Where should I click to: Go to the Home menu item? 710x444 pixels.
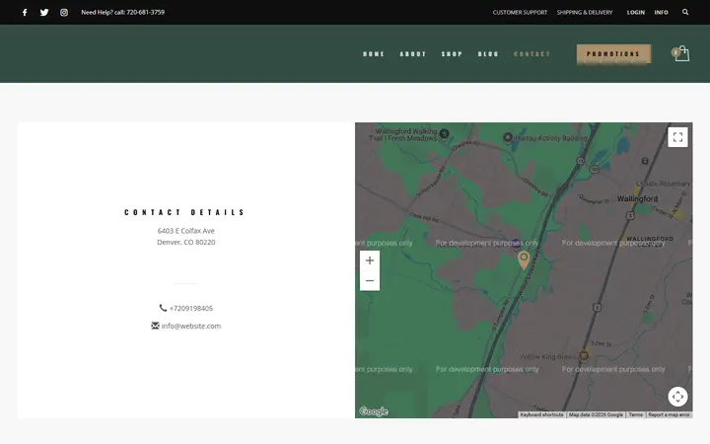pyautogui.click(x=374, y=54)
